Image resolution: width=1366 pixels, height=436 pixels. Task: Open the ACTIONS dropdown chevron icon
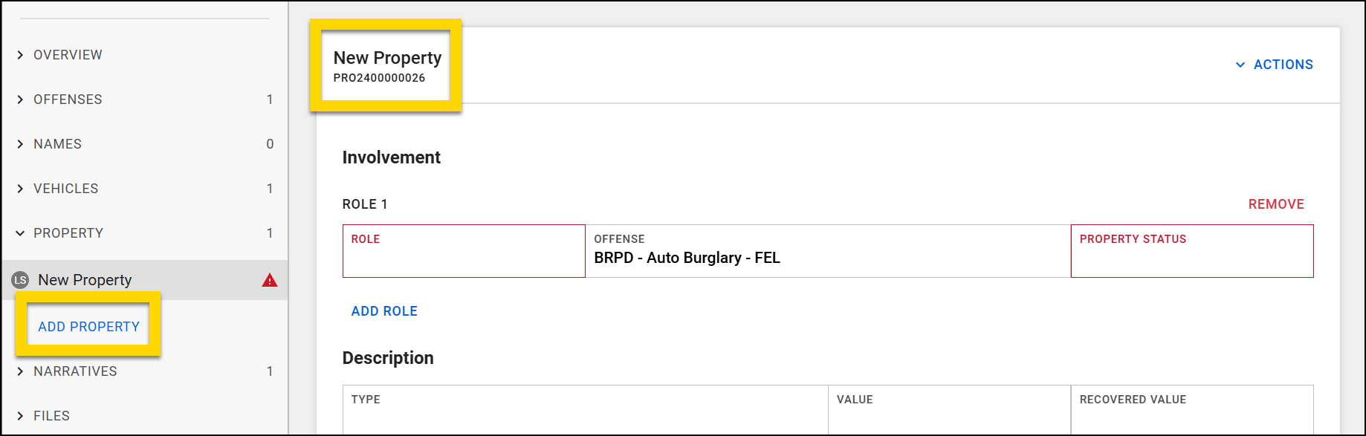tap(1240, 65)
